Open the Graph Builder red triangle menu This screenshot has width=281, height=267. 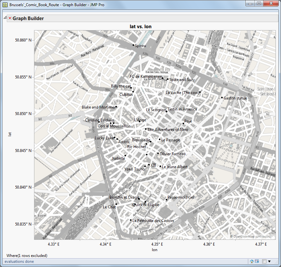[10, 18]
